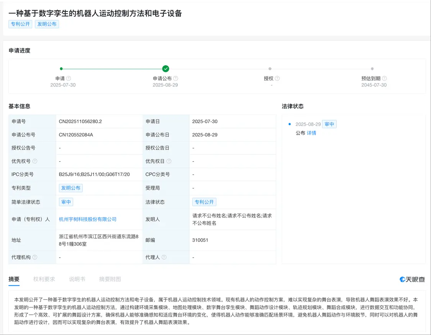Click the 申请 node on the timeline
This screenshot has height=335, width=431.
point(61,69)
